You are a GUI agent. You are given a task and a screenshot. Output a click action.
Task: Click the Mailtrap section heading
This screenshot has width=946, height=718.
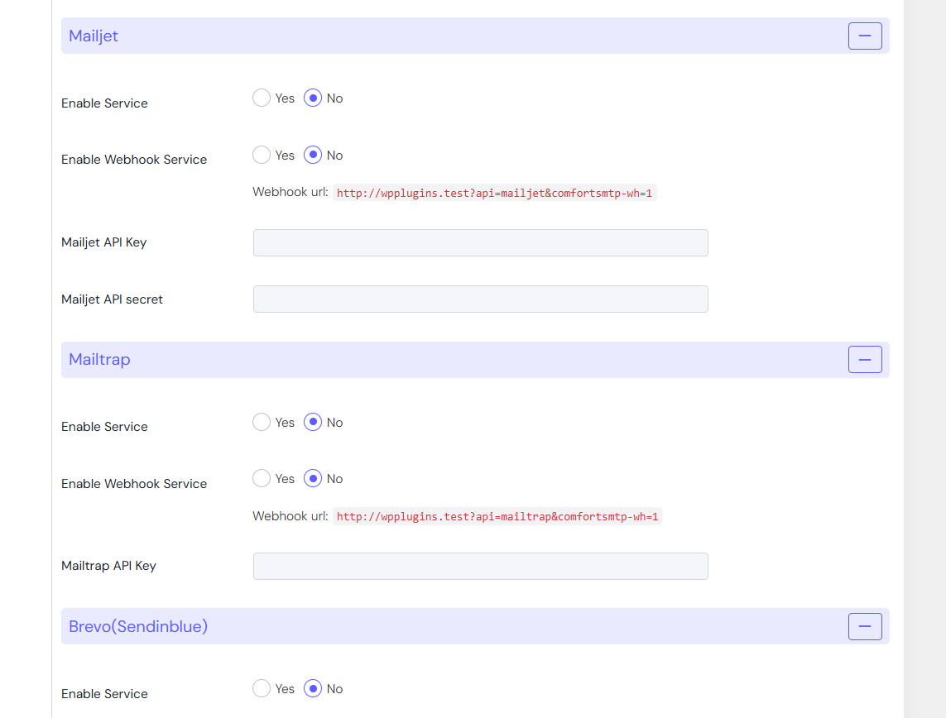tap(99, 360)
